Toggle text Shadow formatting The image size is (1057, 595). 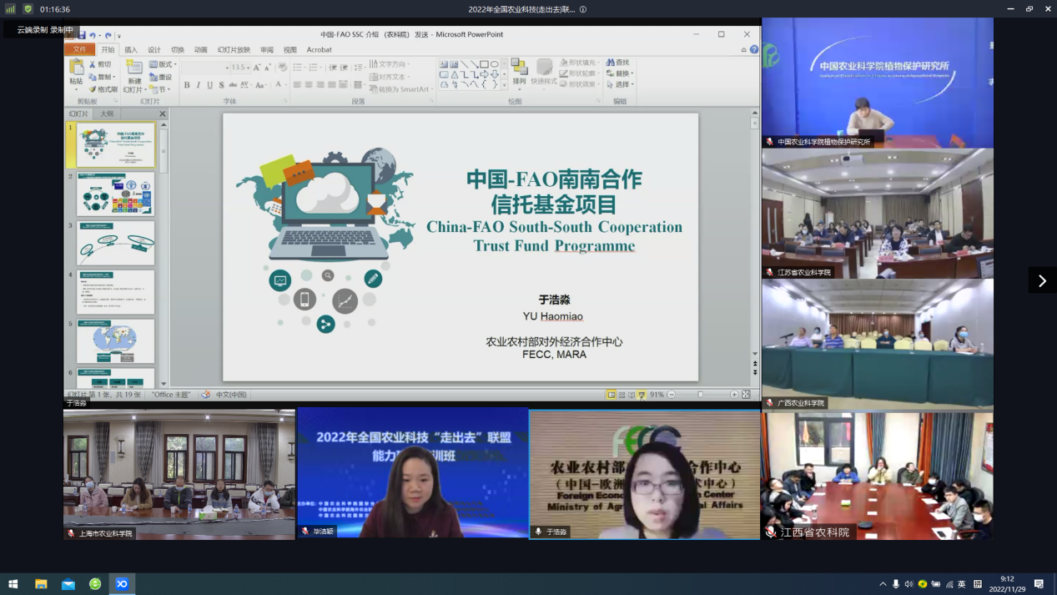221,85
